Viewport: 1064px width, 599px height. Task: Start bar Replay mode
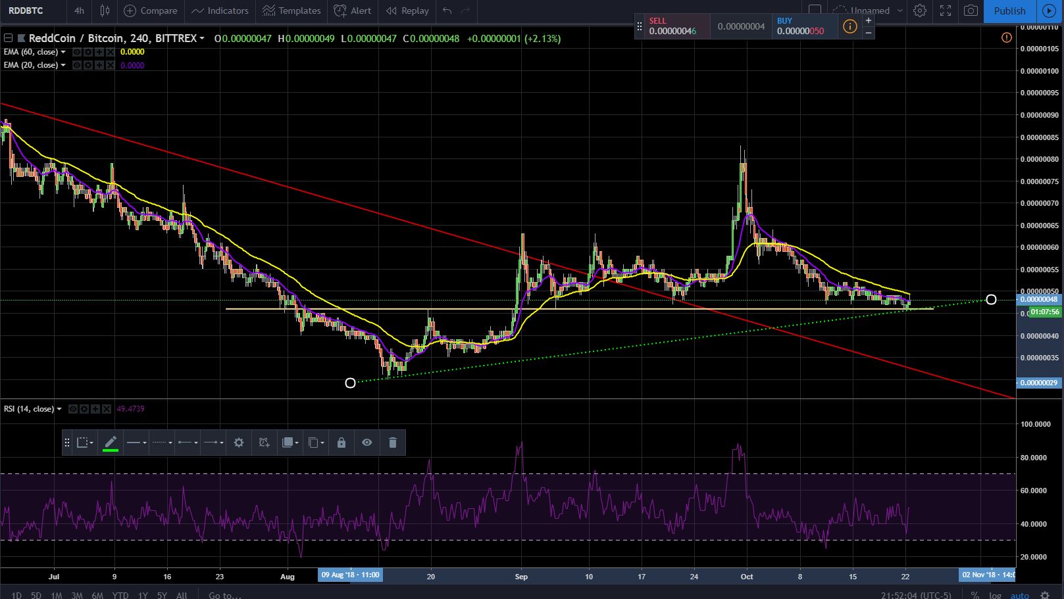[x=407, y=11]
